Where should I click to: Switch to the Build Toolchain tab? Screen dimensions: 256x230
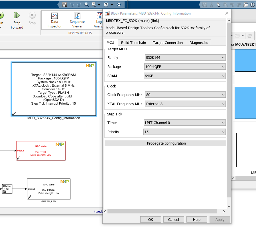[133, 43]
